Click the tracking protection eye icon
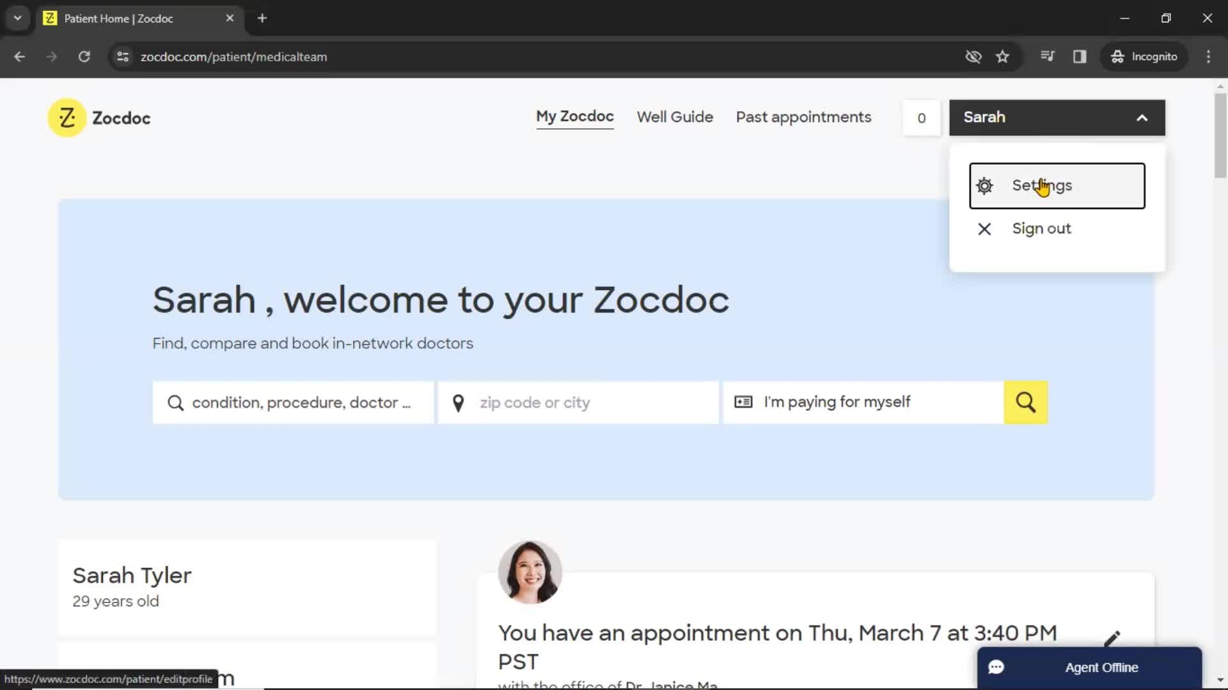 click(973, 57)
